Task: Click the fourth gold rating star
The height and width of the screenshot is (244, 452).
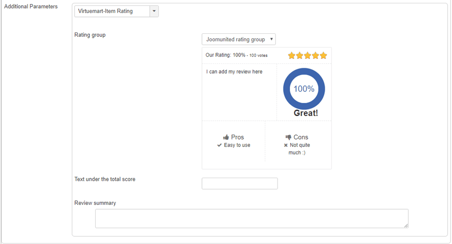Action: (x=315, y=55)
